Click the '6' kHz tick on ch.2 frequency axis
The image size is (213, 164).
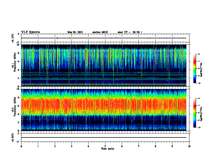pyautogui.click(x=19, y=106)
